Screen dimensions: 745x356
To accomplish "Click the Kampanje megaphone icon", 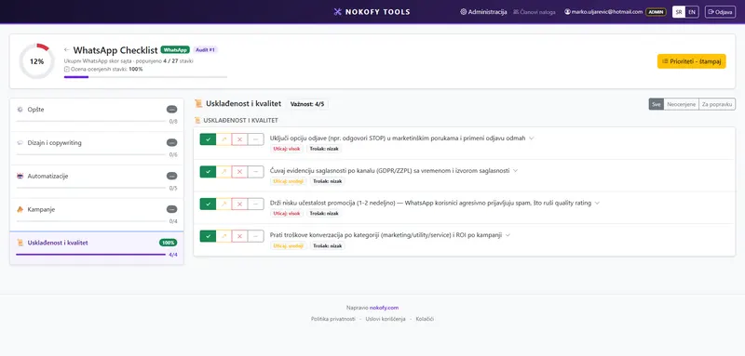I will (x=20, y=209).
